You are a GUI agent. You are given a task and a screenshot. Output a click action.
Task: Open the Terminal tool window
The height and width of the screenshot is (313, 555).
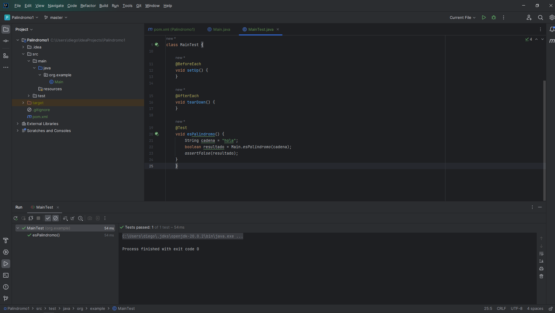[6, 275]
